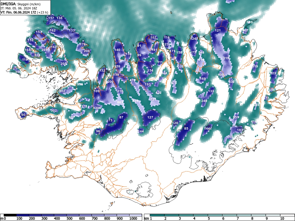
Task: Click the 322 visibility value
Action: (181, 66)
